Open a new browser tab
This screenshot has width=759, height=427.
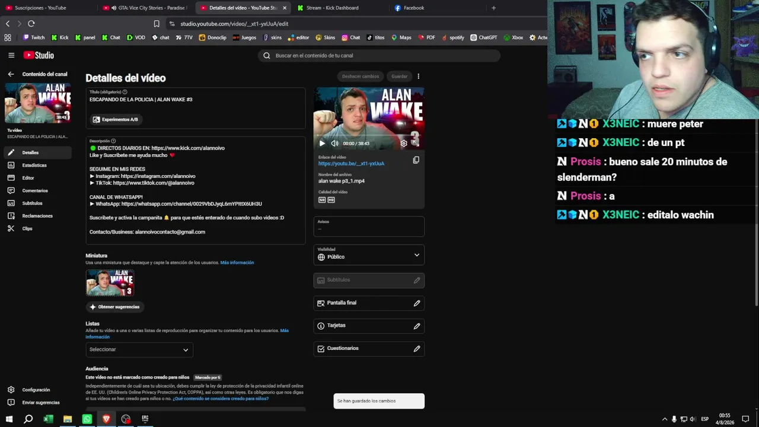coord(493,8)
